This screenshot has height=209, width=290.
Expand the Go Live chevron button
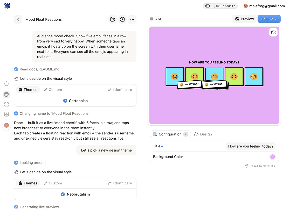coord(276,19)
